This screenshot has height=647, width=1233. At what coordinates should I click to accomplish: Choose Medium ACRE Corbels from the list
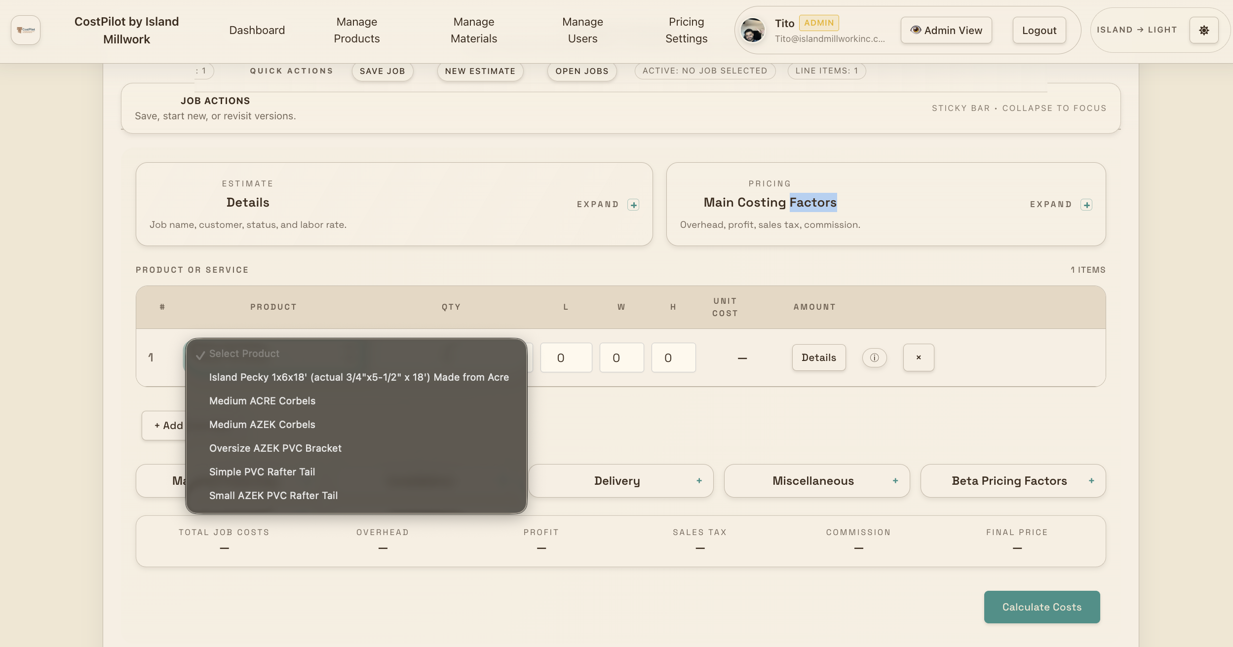click(x=356, y=401)
